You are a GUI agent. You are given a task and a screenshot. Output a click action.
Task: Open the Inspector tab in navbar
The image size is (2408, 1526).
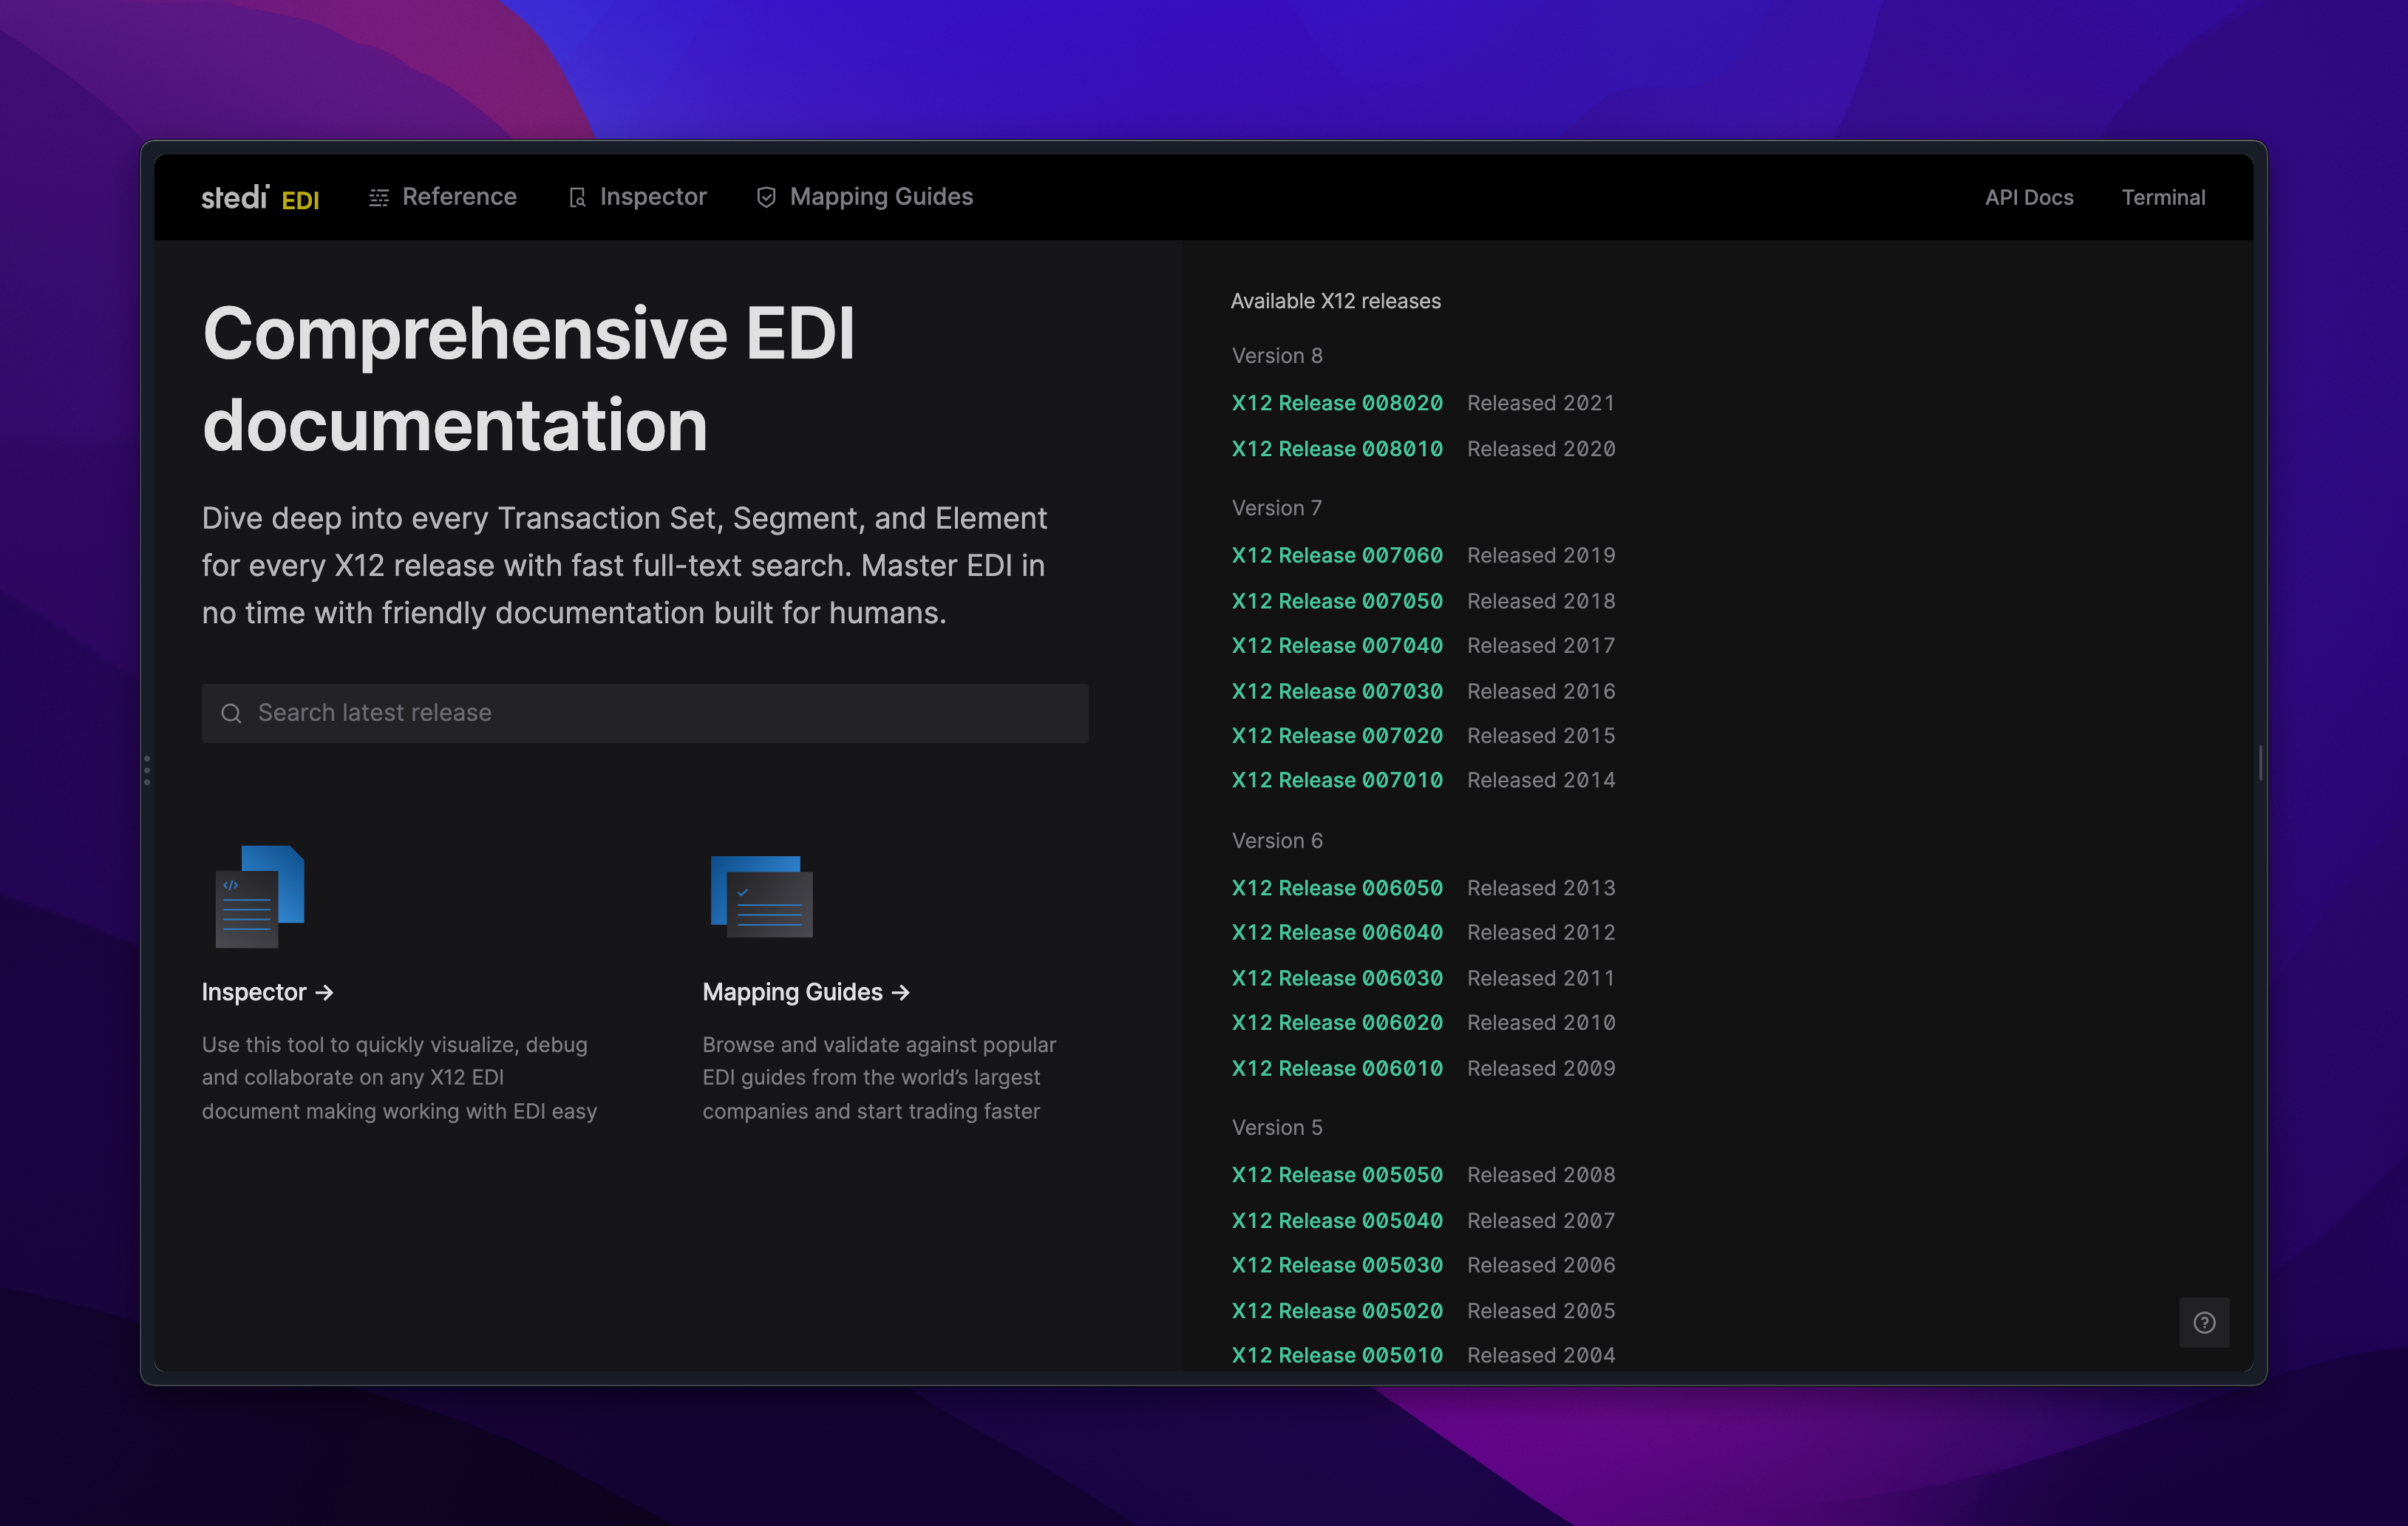click(637, 197)
